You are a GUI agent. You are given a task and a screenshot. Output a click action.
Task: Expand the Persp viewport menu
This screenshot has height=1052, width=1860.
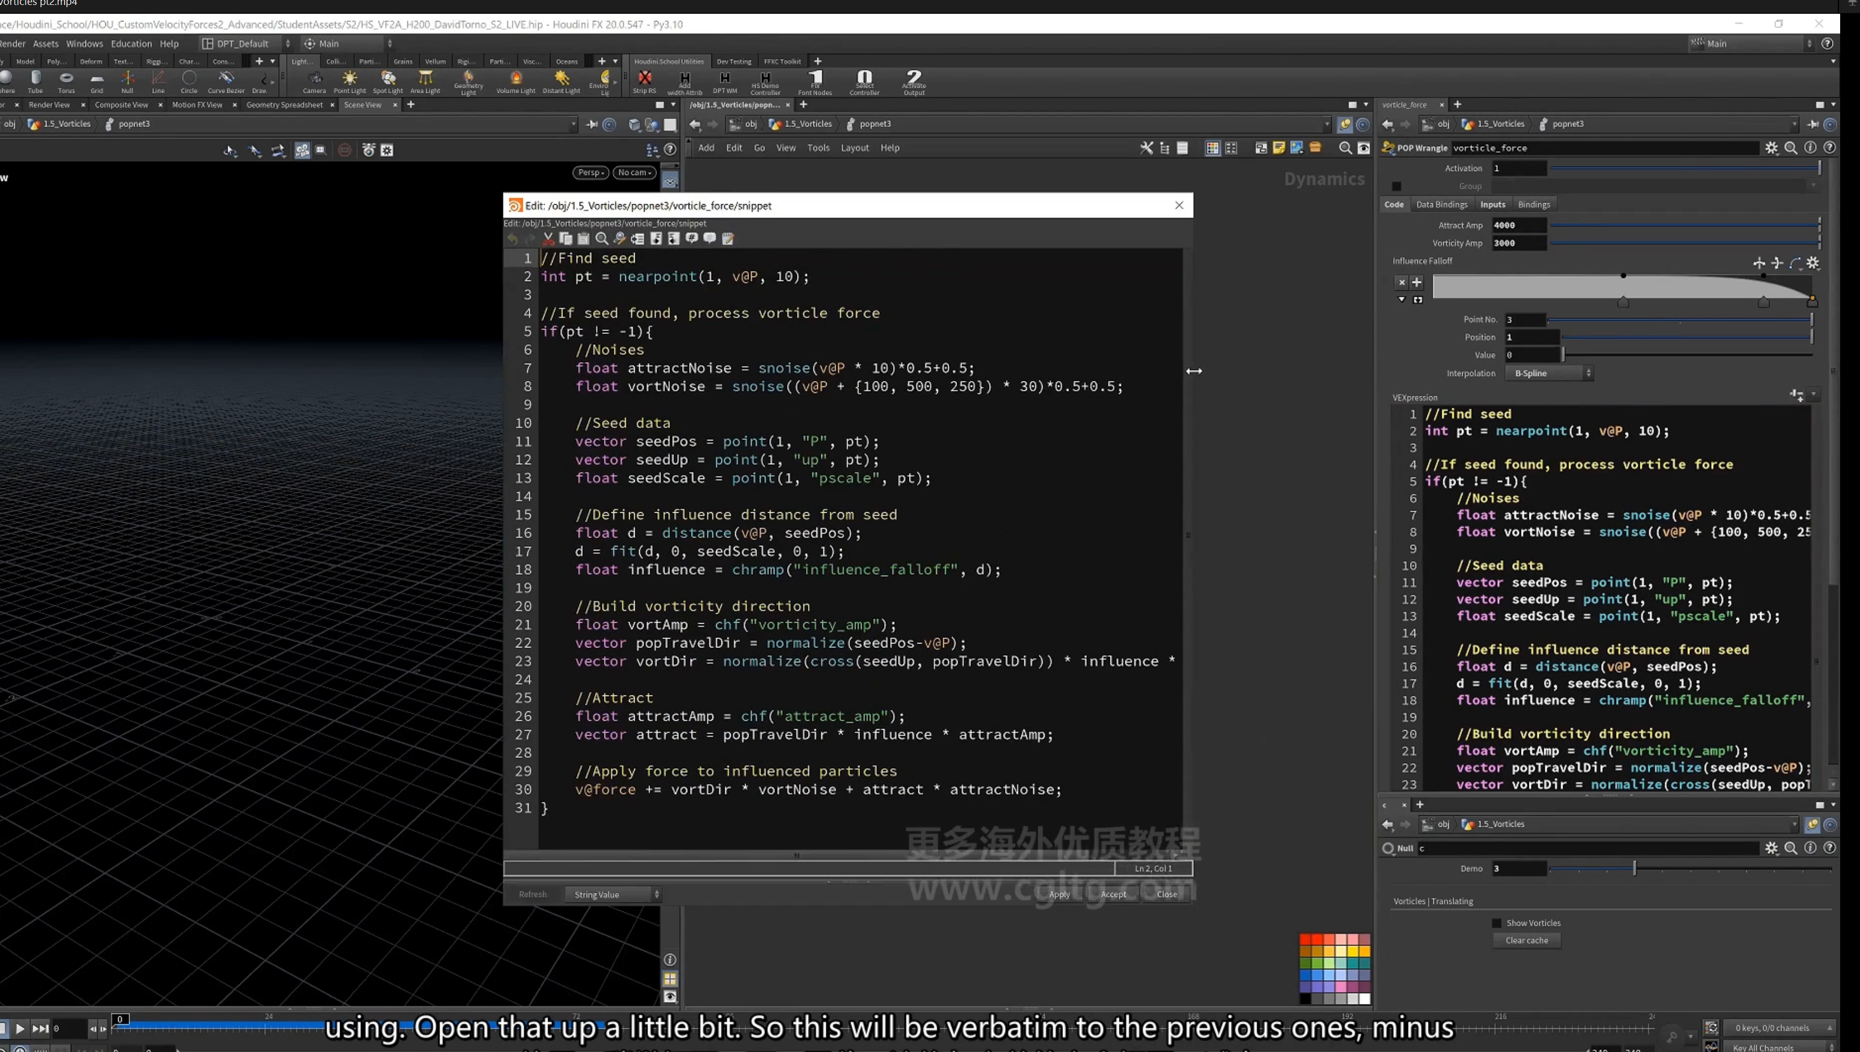click(591, 172)
